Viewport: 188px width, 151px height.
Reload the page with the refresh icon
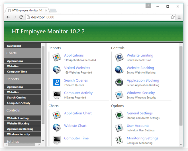point(21,17)
